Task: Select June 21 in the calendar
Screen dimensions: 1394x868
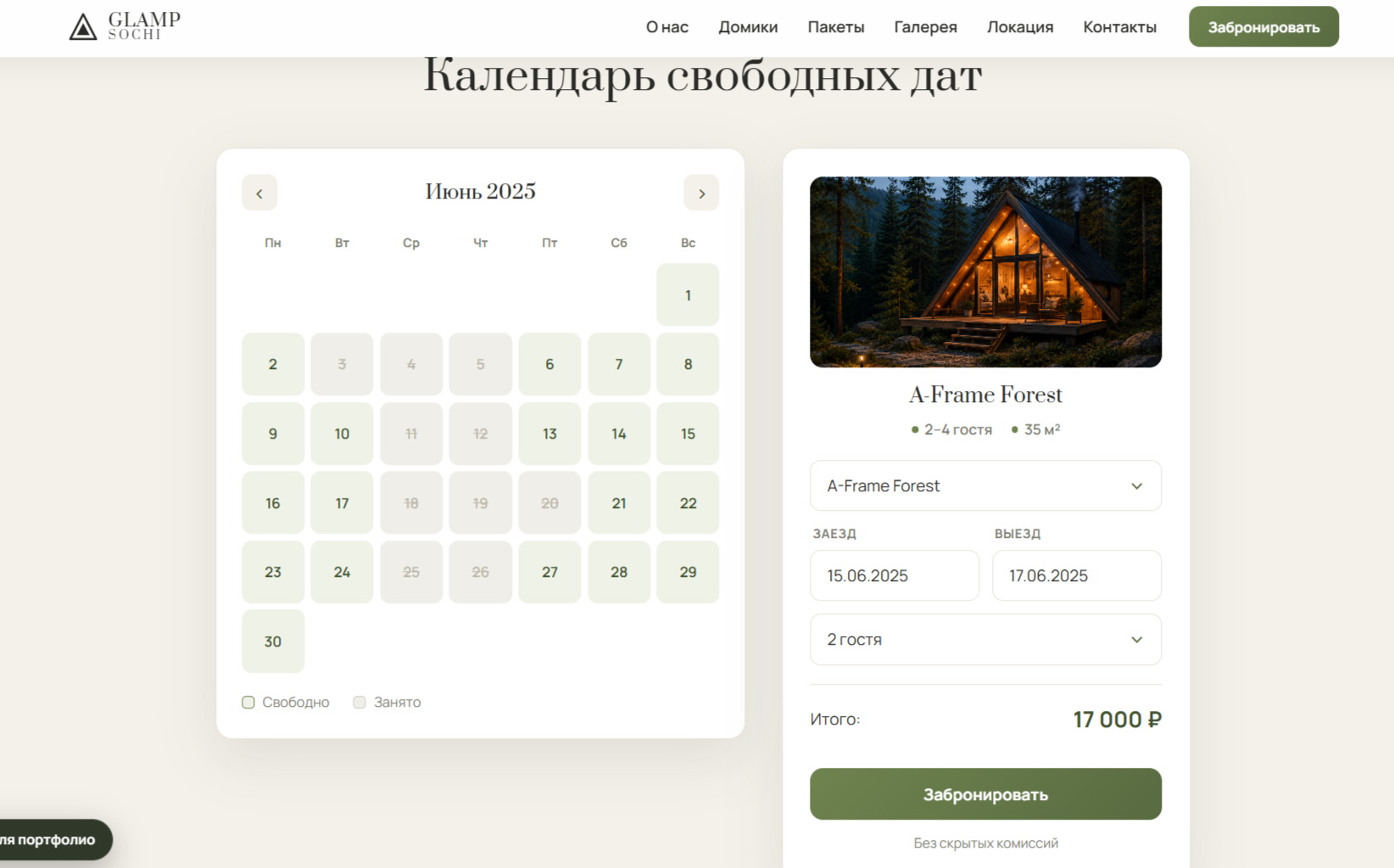Action: pos(619,503)
